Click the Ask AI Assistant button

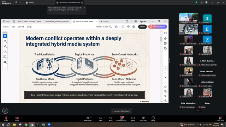tap(157, 27)
